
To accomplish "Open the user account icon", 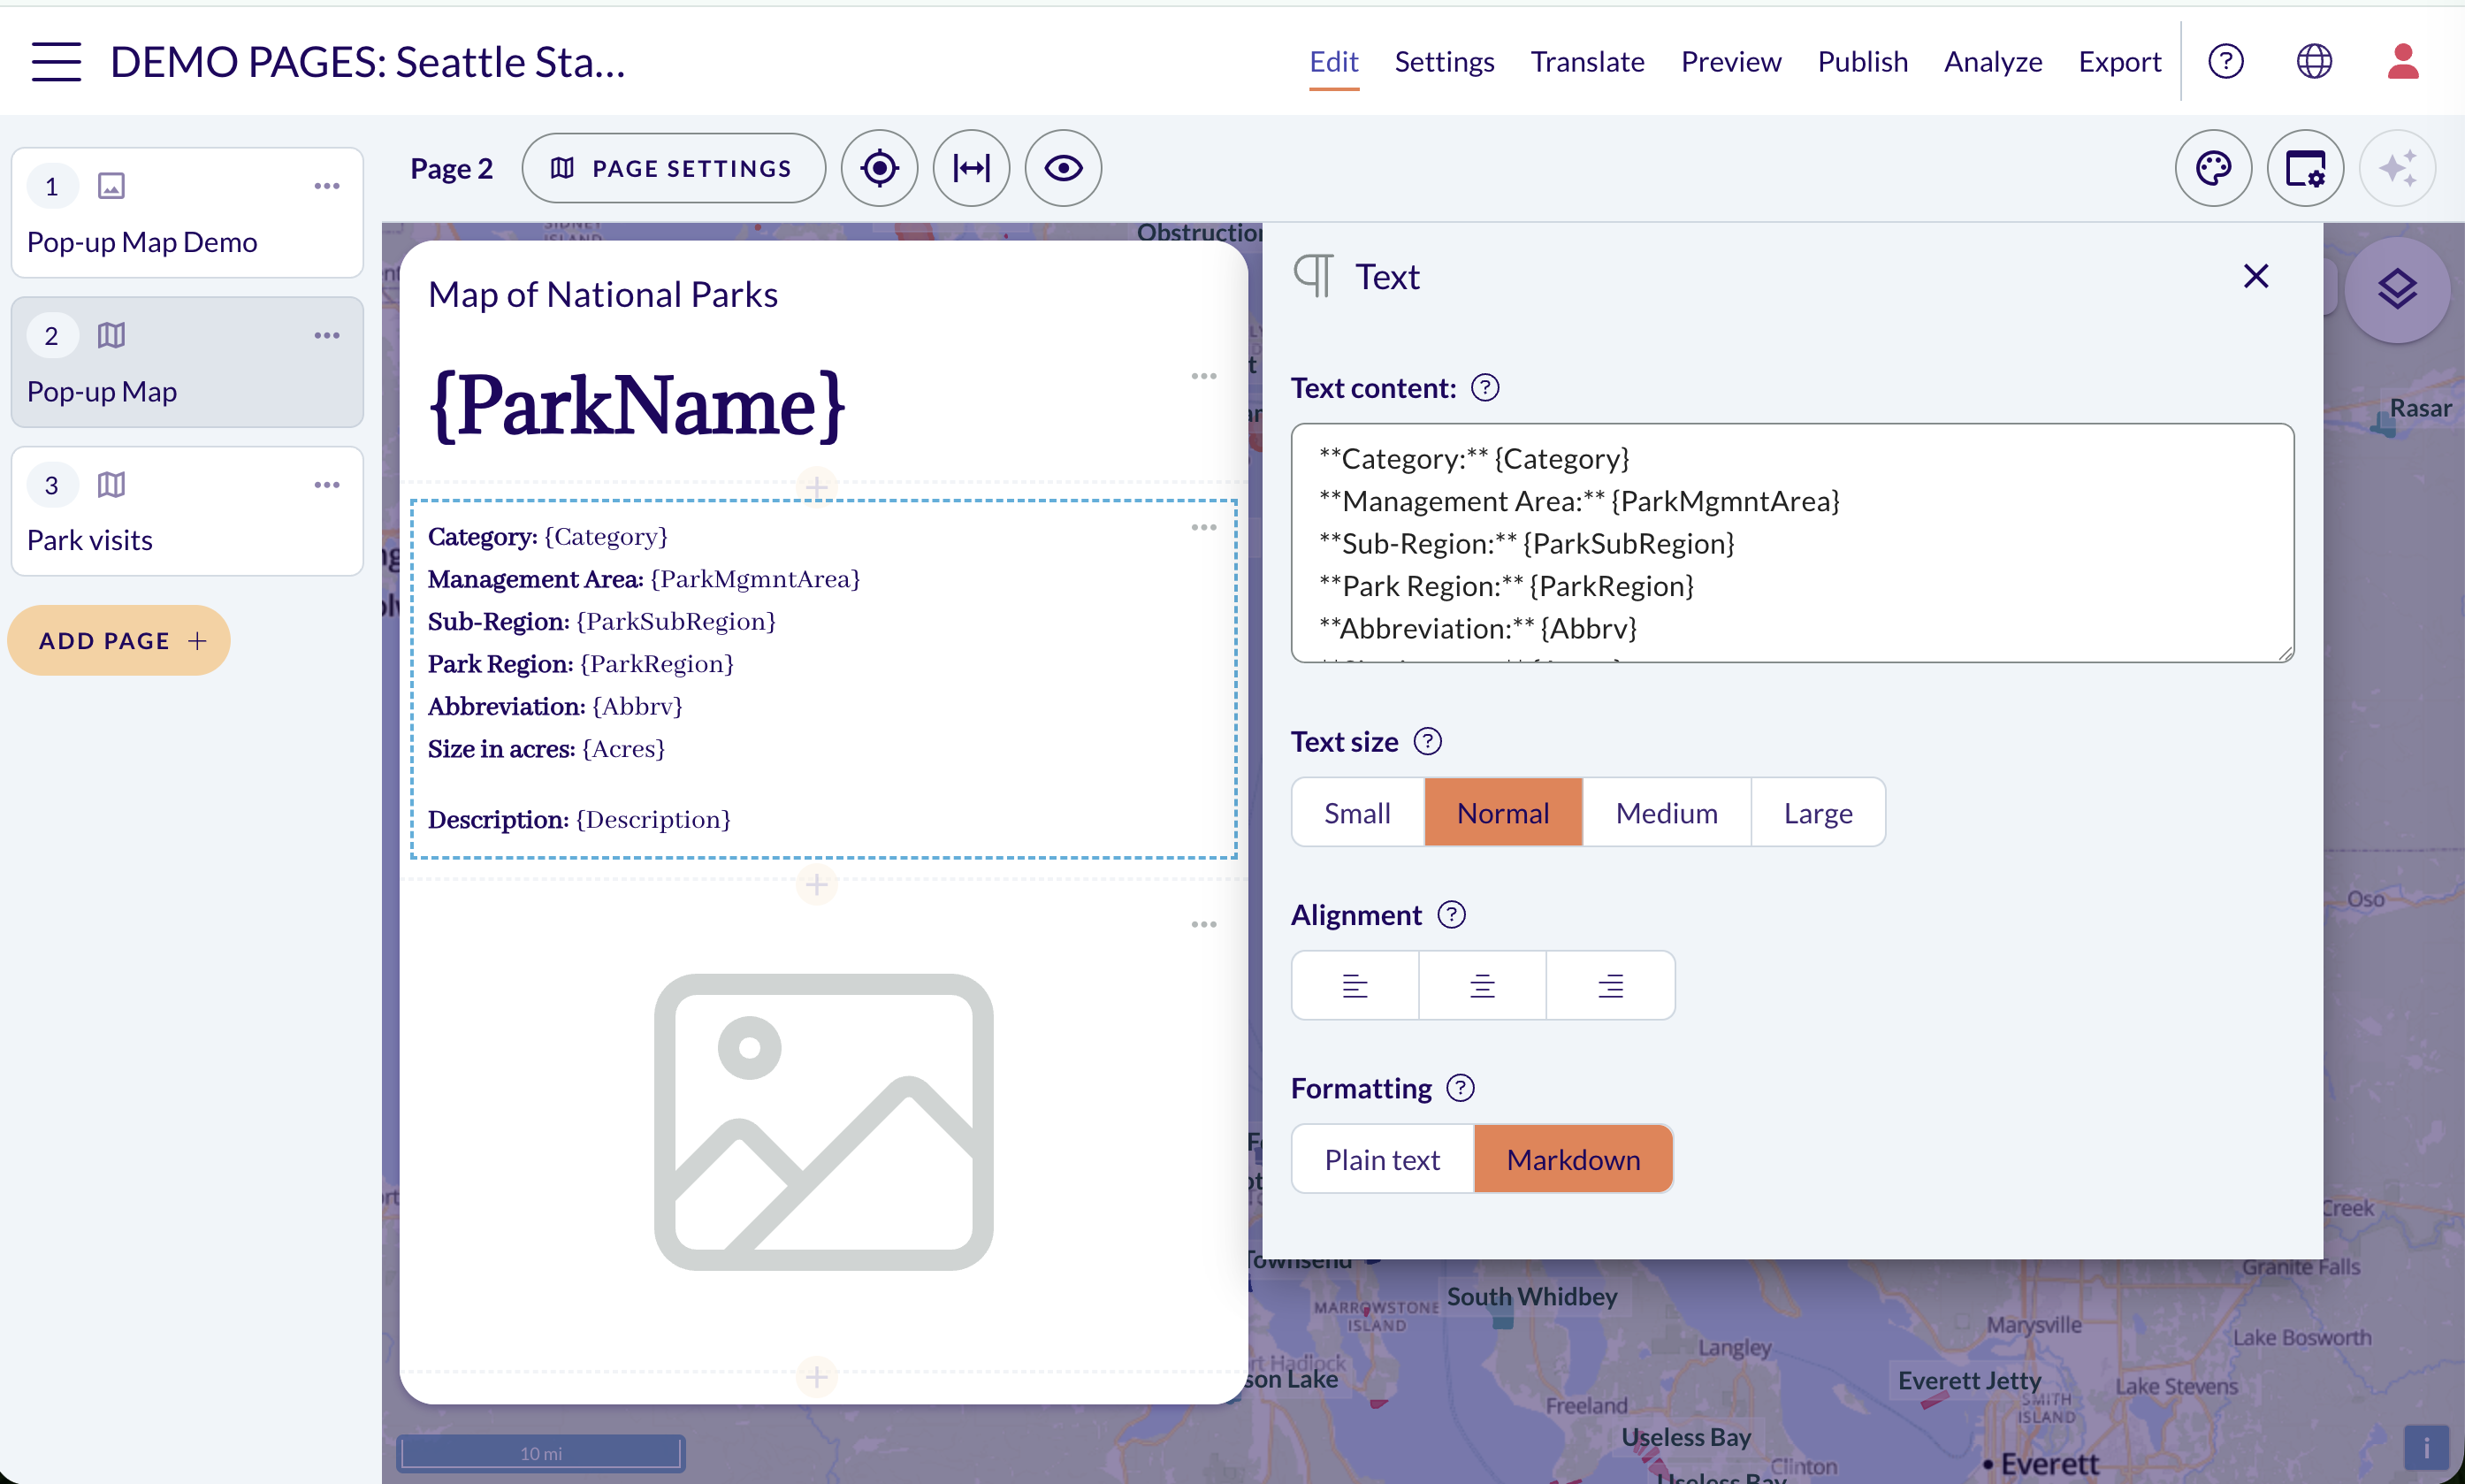I will click(x=2403, y=62).
